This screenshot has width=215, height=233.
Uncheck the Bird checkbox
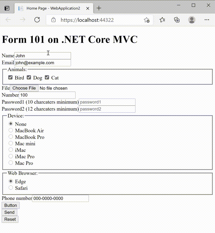coord(10,78)
